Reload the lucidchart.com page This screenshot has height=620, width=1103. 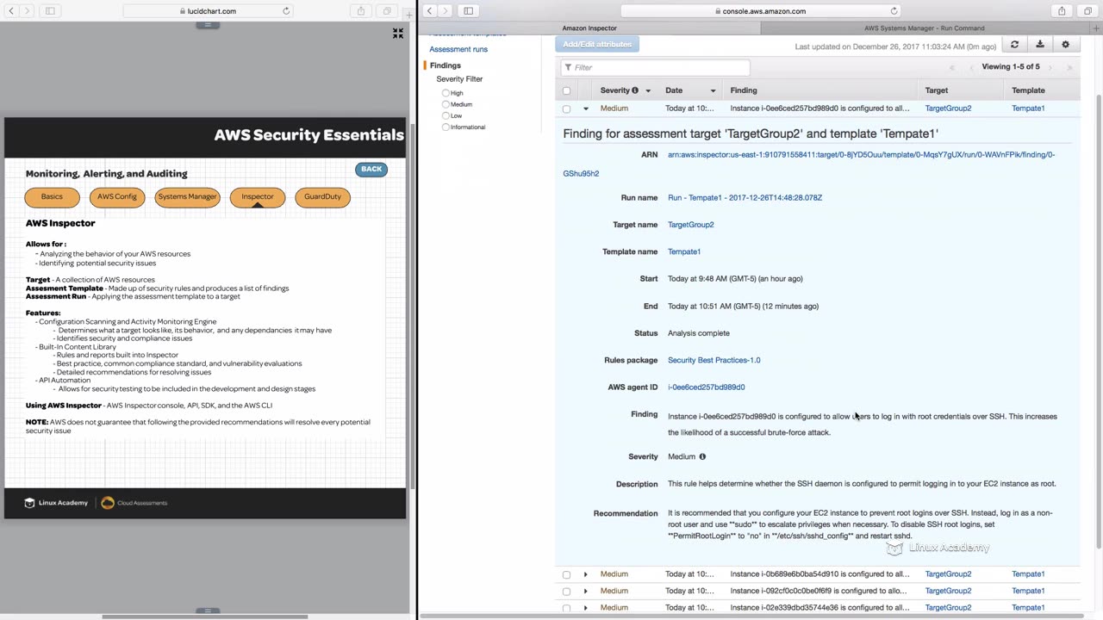[x=286, y=11]
